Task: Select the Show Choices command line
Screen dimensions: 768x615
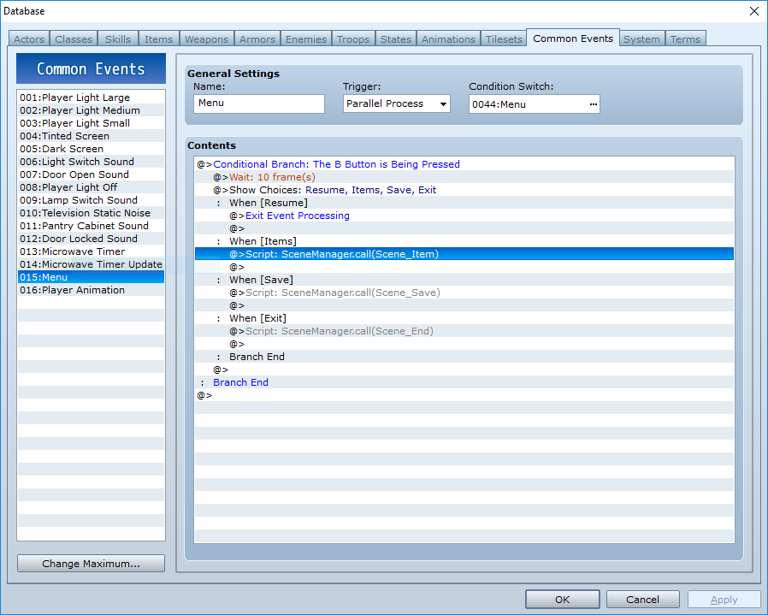Action: coord(464,190)
